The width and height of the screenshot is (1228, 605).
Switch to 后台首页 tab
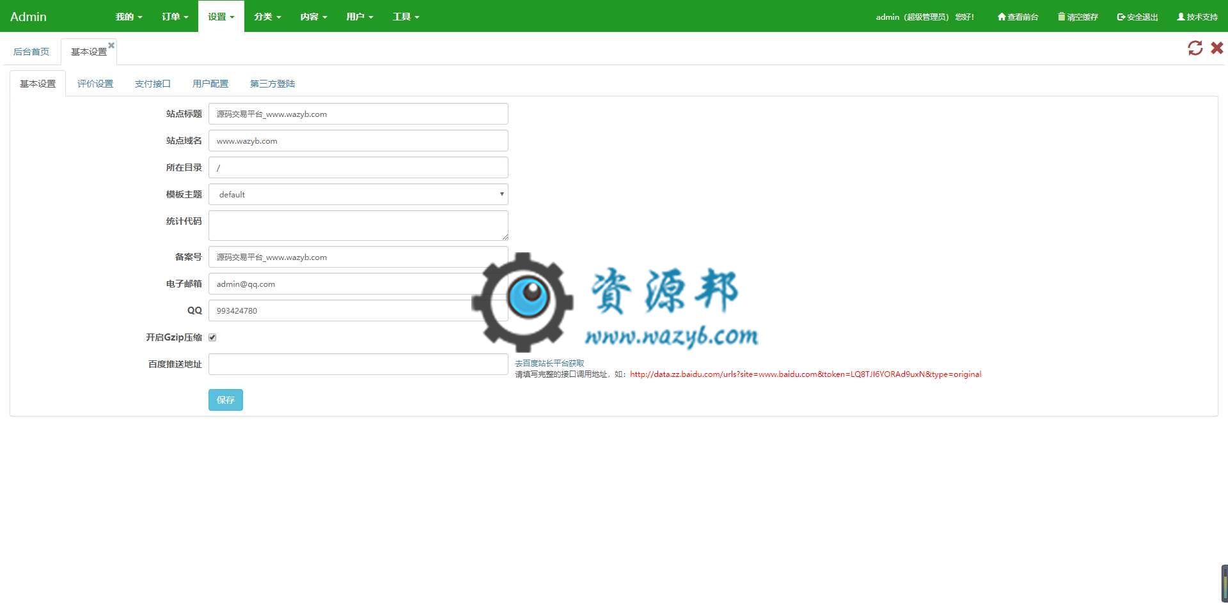click(x=31, y=52)
